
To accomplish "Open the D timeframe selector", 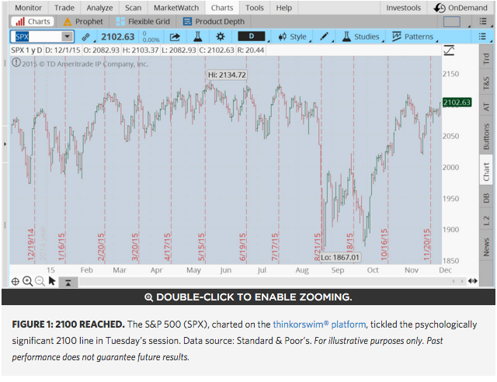I will pyautogui.click(x=252, y=36).
